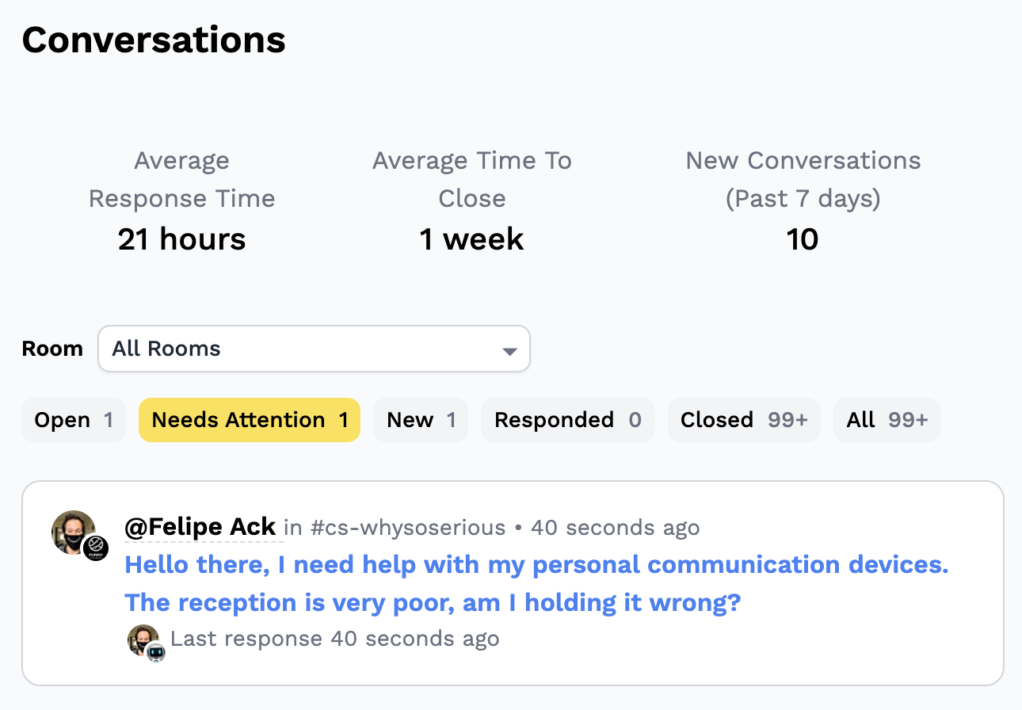The image size is (1022, 710).
Task: Click the Average Time To Close stat
Action: (x=472, y=239)
